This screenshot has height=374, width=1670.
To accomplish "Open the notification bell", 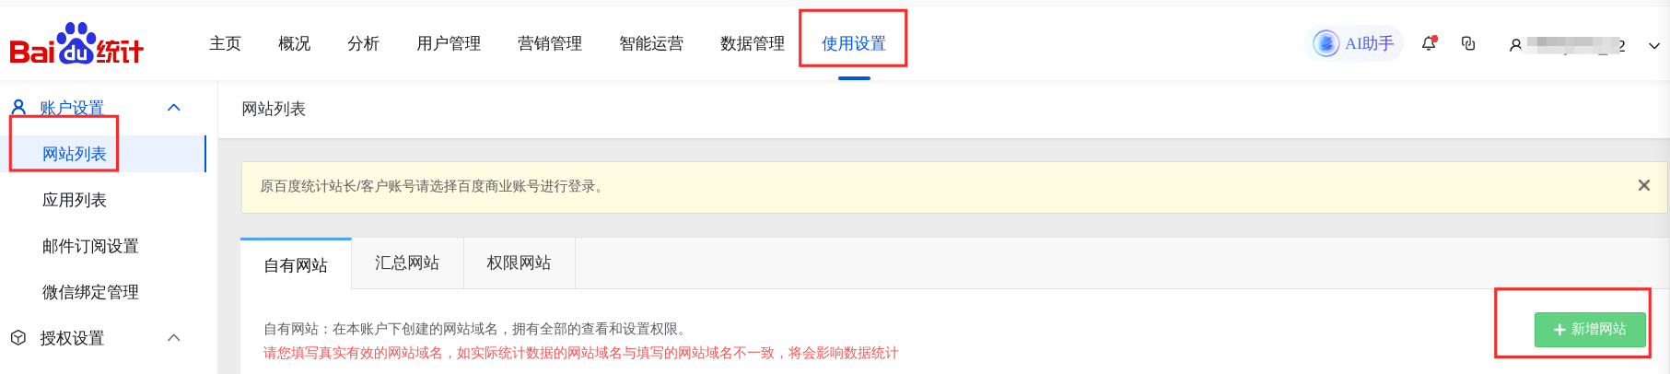I will pos(1430,43).
